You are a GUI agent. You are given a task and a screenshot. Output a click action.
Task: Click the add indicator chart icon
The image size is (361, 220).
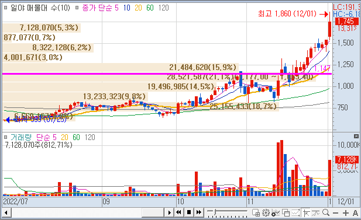(x=276, y=213)
